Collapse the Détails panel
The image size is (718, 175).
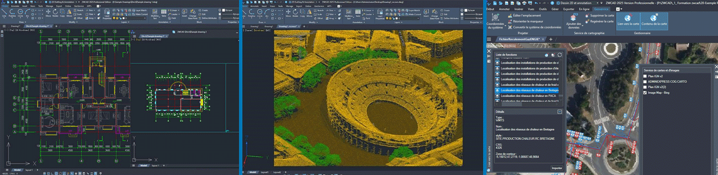tap(560, 111)
